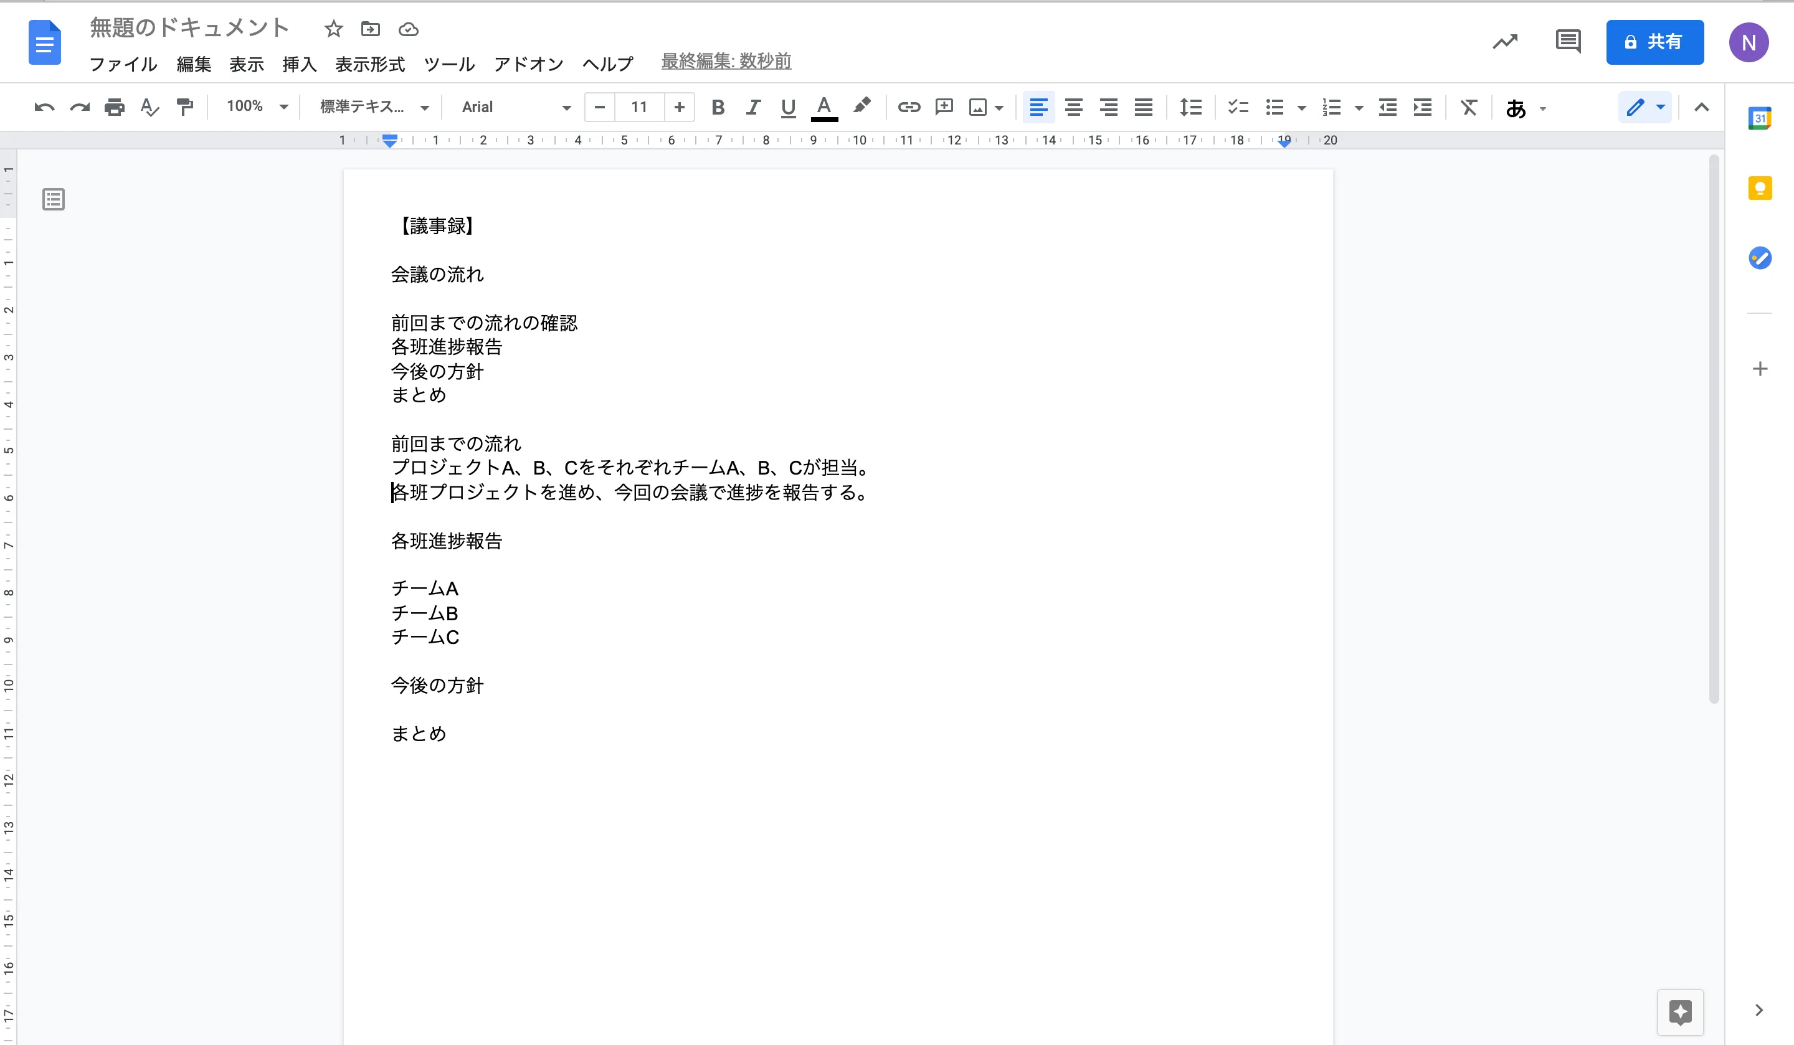Open the text color picker
The image size is (1794, 1045).
pyautogui.click(x=823, y=108)
